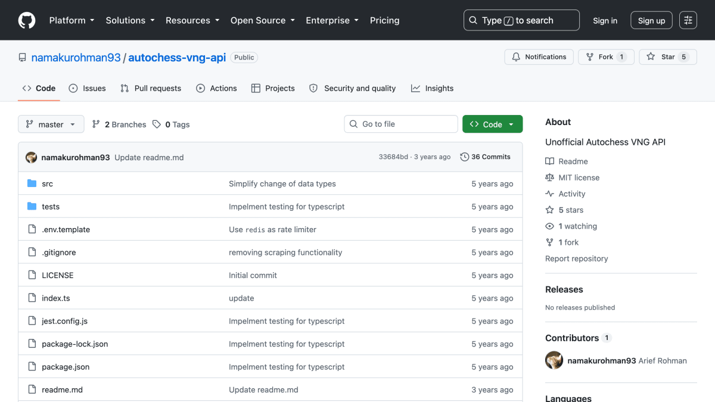715x402 pixels.
Task: Go to the Pricing page
Action: (x=384, y=20)
